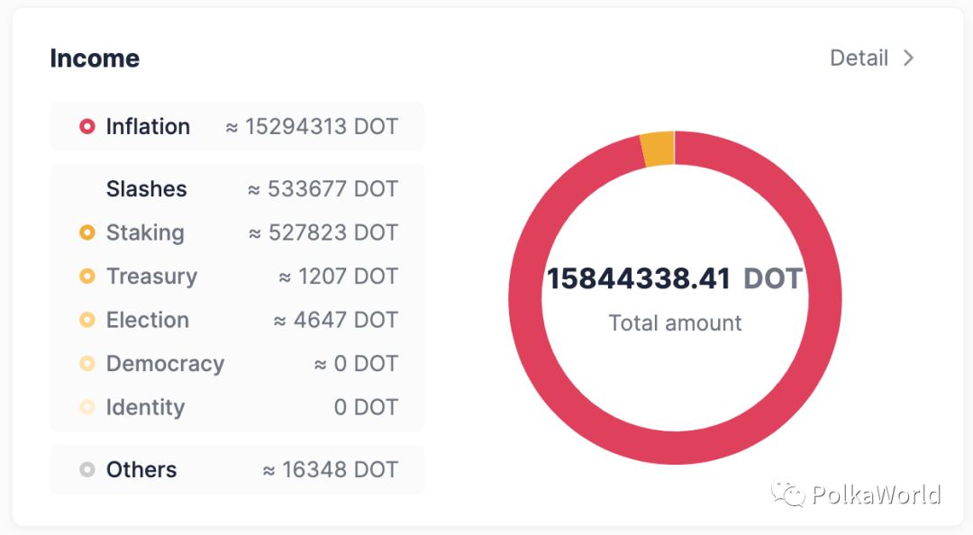Image resolution: width=973 pixels, height=535 pixels.
Task: Click the orange Staking legend dot
Action: point(87,232)
